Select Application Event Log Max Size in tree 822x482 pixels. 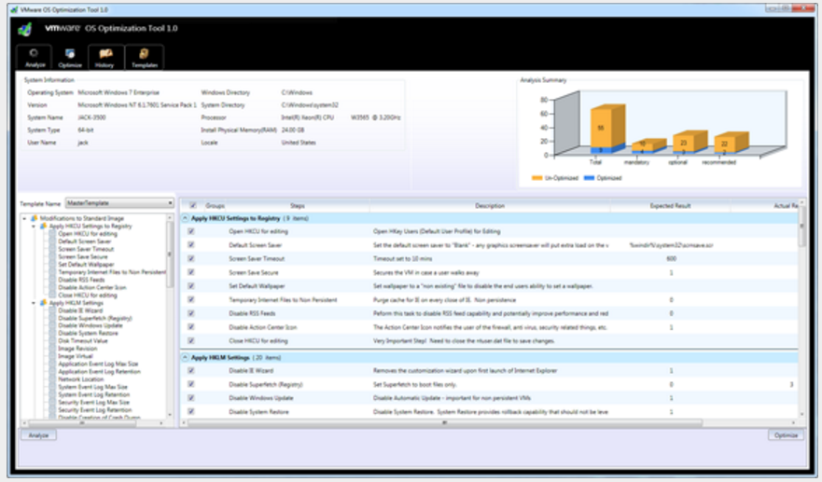coord(98,365)
